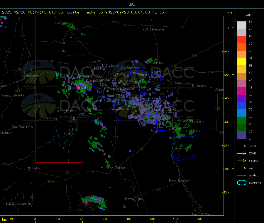Screen dimensions: 264x223
Task: Click the dBZ title at the top
Action: click(132, 4)
